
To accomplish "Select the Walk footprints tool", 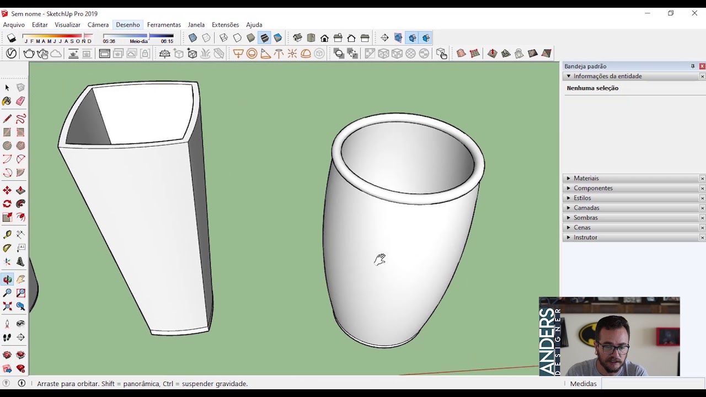I will tap(7, 337).
